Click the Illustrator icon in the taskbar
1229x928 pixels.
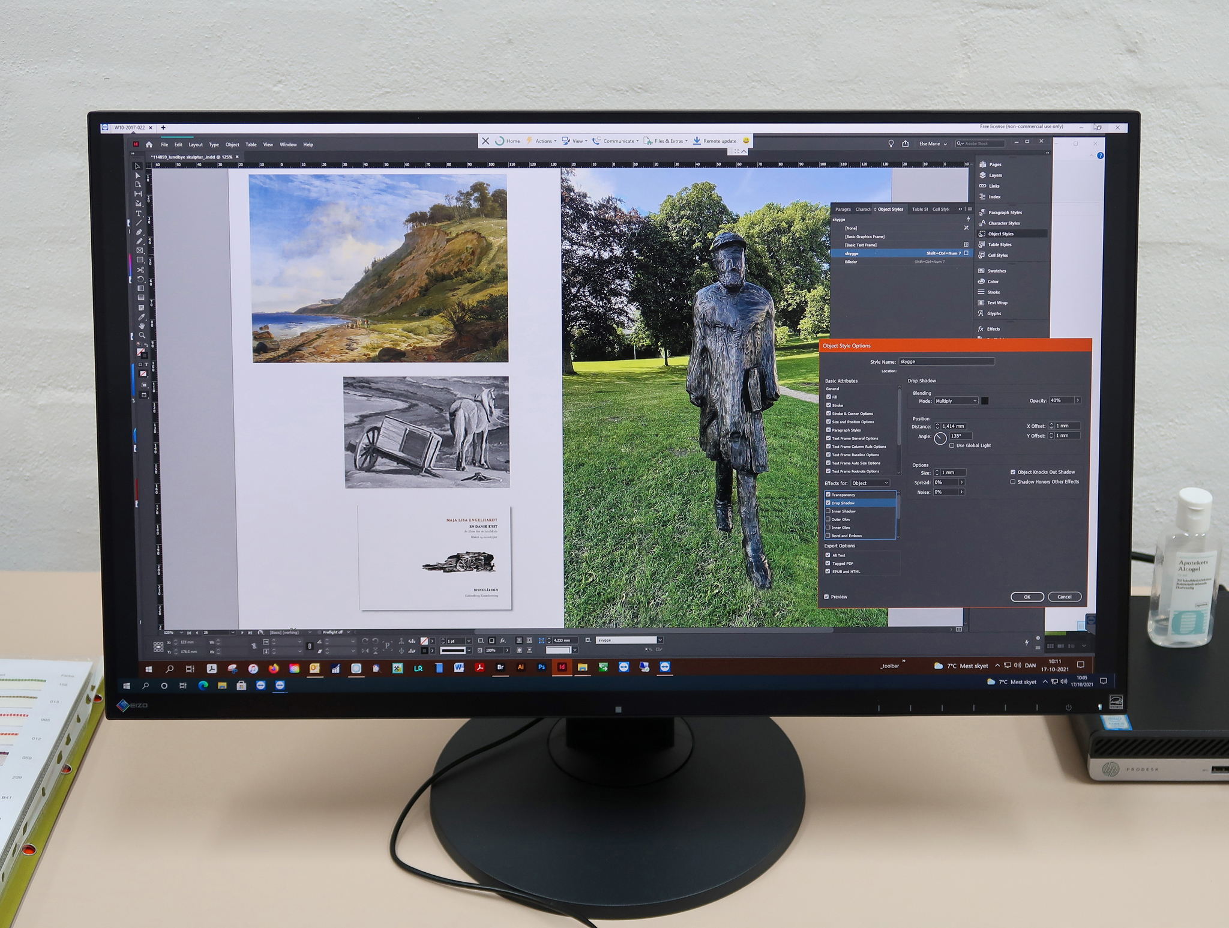tap(521, 667)
